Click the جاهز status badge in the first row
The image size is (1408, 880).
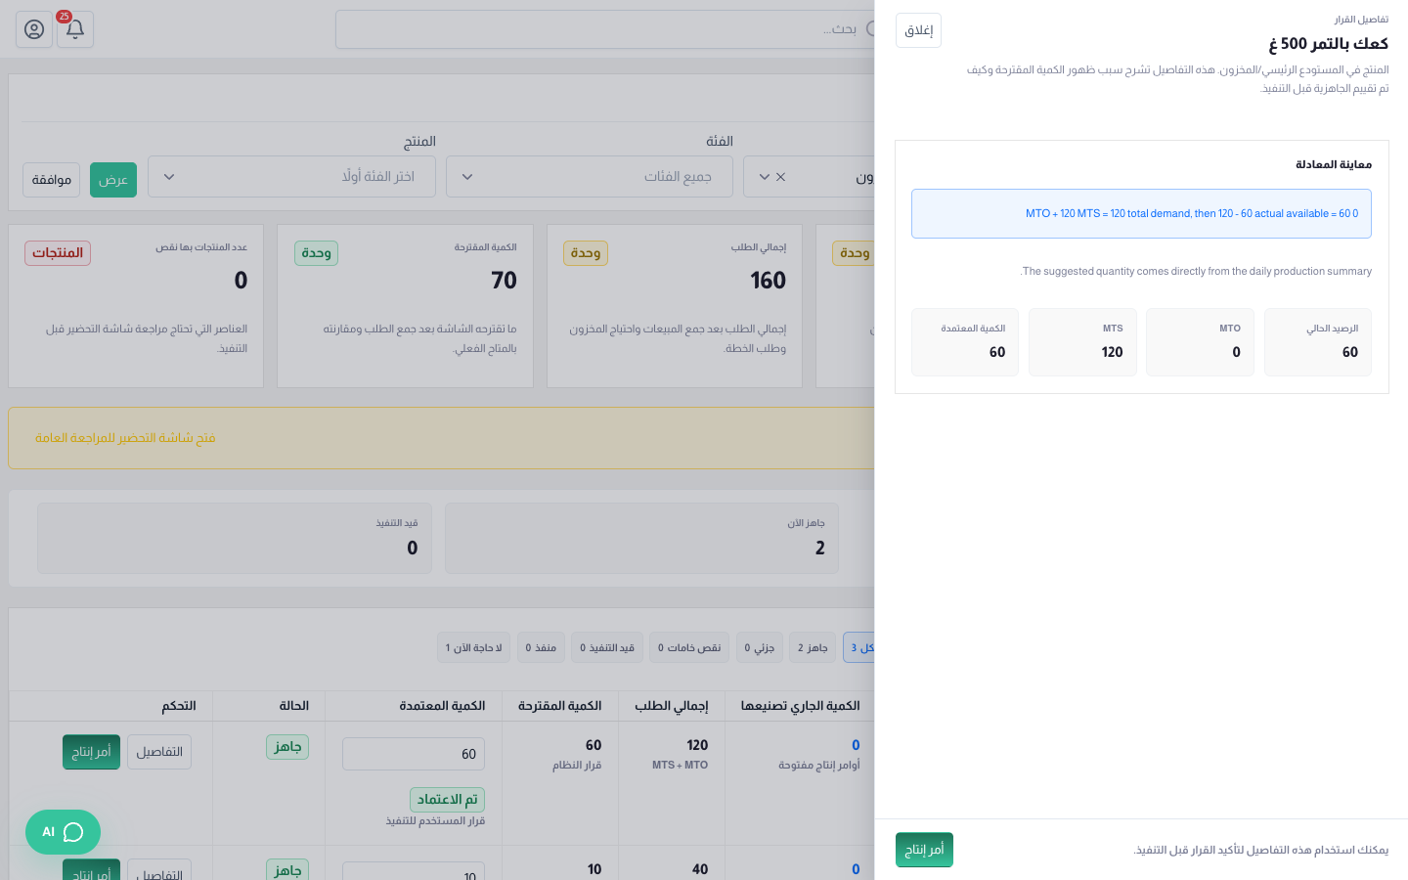(287, 747)
